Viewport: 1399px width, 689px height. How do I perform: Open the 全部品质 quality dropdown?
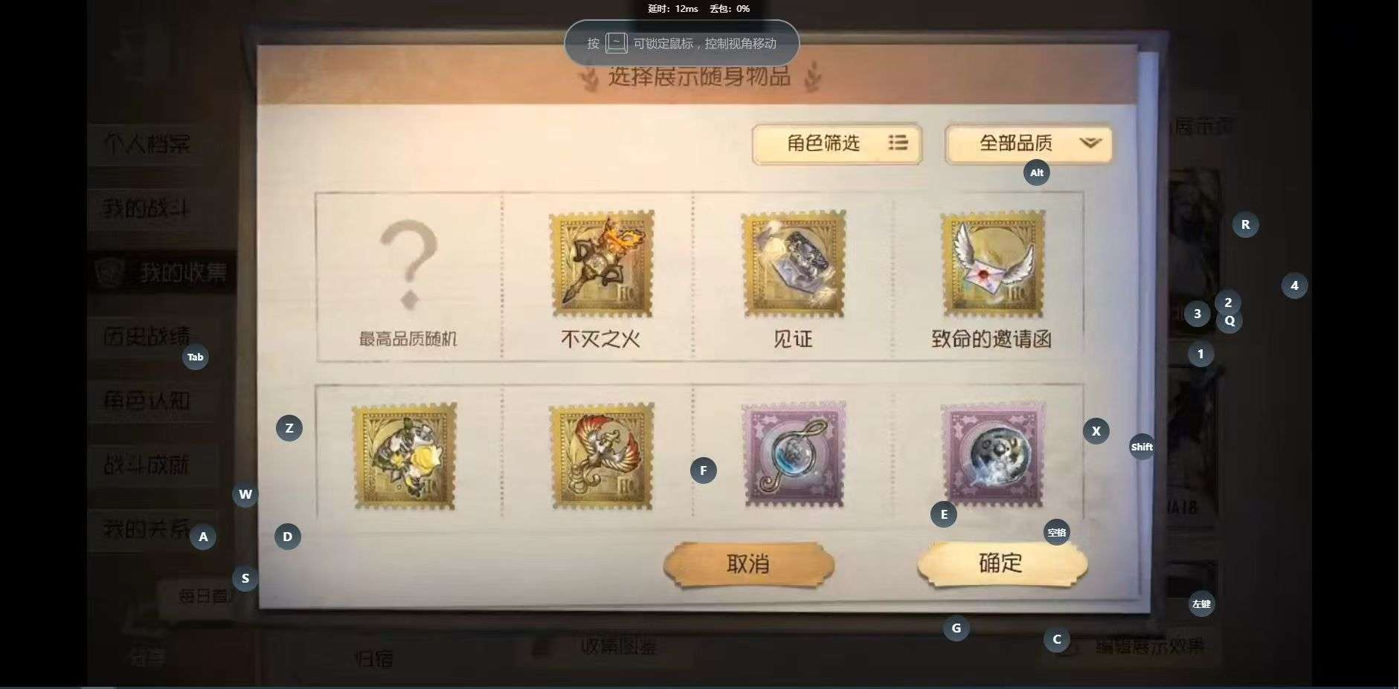(1029, 143)
